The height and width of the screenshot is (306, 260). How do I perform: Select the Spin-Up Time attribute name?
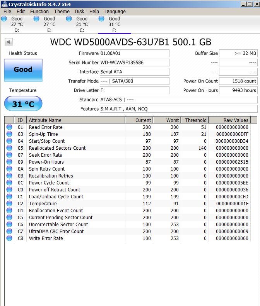click(x=43, y=134)
